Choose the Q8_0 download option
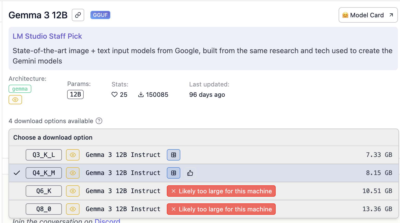This screenshot has height=223, width=400. tap(204, 209)
